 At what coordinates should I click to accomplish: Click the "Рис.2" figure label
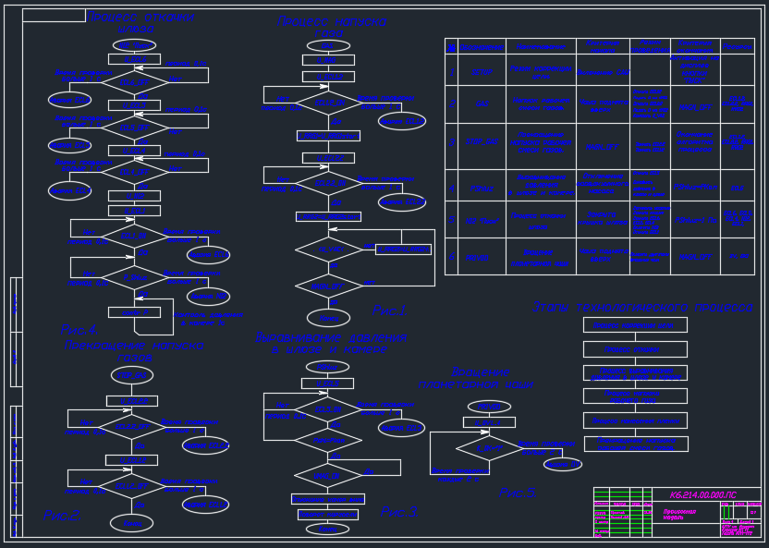pyautogui.click(x=62, y=516)
